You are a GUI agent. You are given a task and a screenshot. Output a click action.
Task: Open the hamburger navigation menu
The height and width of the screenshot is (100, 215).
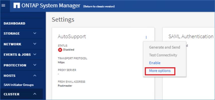pyautogui.click(x=4, y=5)
